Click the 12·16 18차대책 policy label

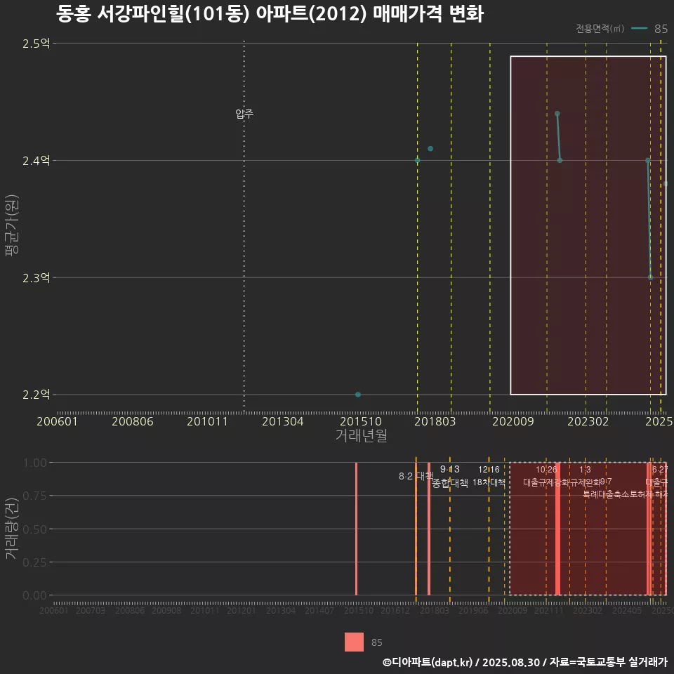(x=489, y=476)
